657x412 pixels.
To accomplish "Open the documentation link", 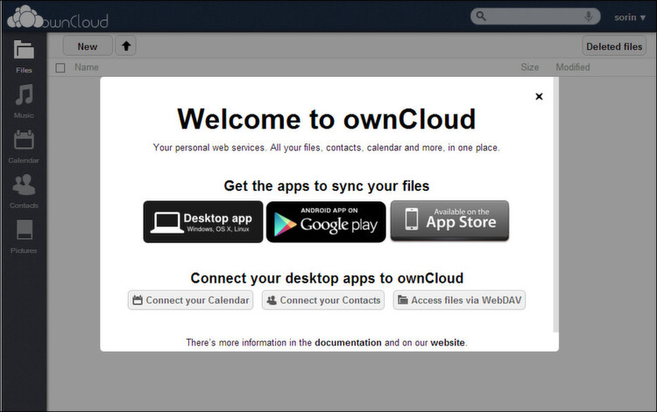I will [348, 343].
